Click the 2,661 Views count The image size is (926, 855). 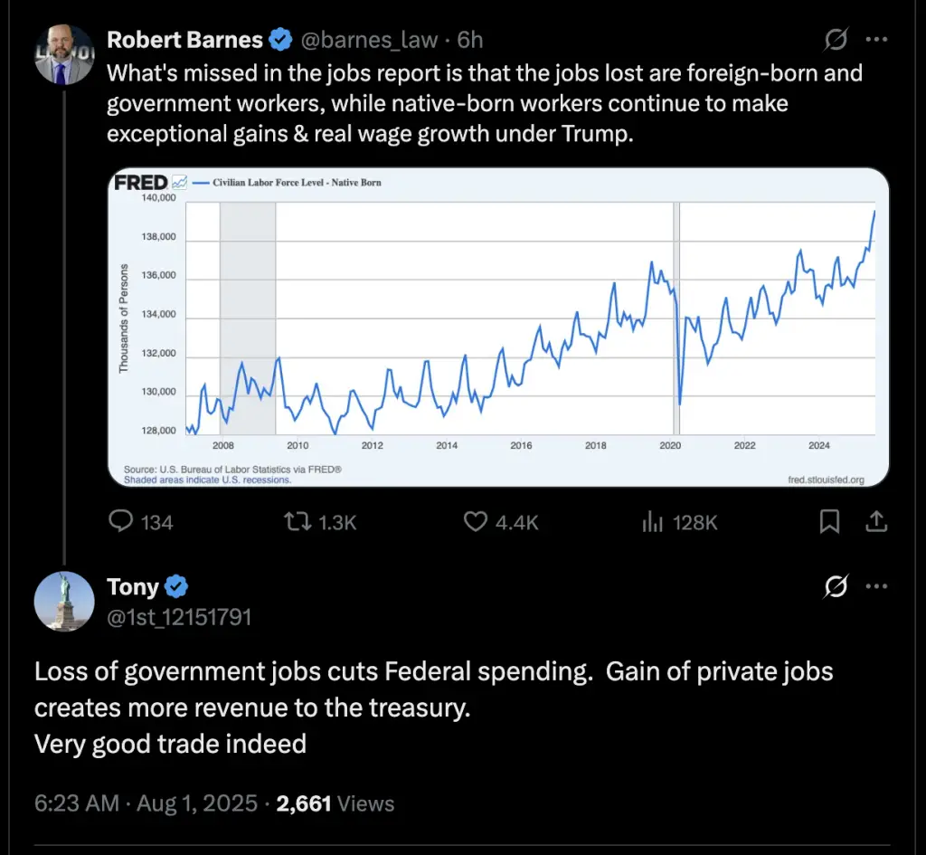click(x=335, y=803)
